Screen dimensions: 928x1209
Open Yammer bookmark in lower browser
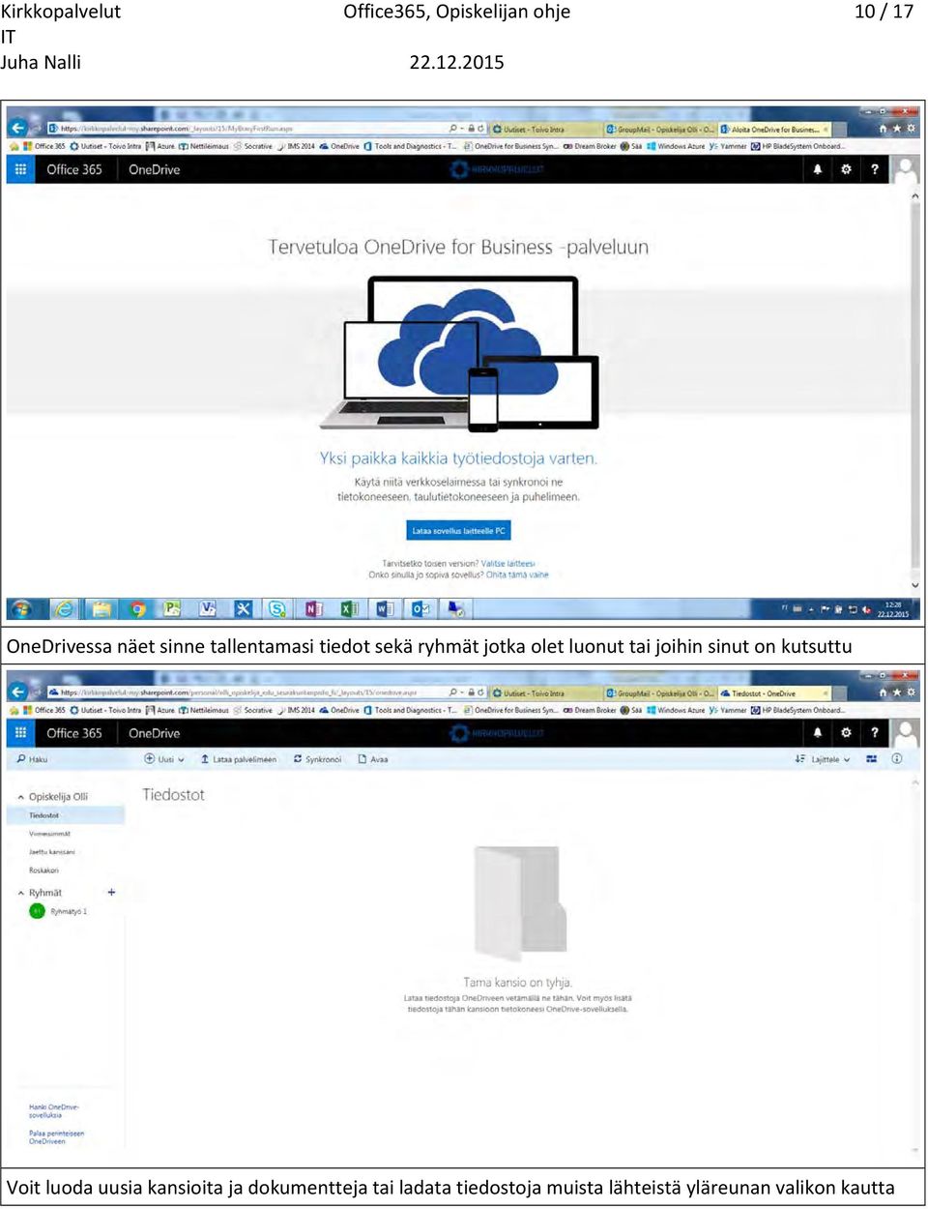(728, 710)
